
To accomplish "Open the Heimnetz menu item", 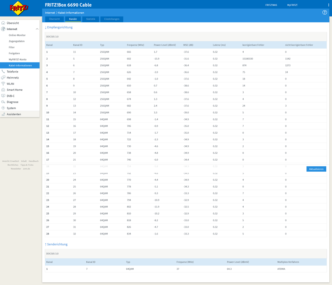I will click(x=13, y=78).
